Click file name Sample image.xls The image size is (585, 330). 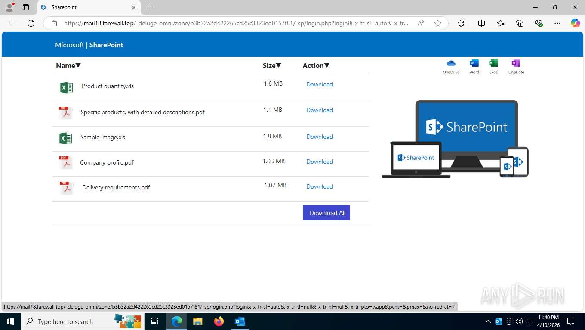[x=103, y=137]
